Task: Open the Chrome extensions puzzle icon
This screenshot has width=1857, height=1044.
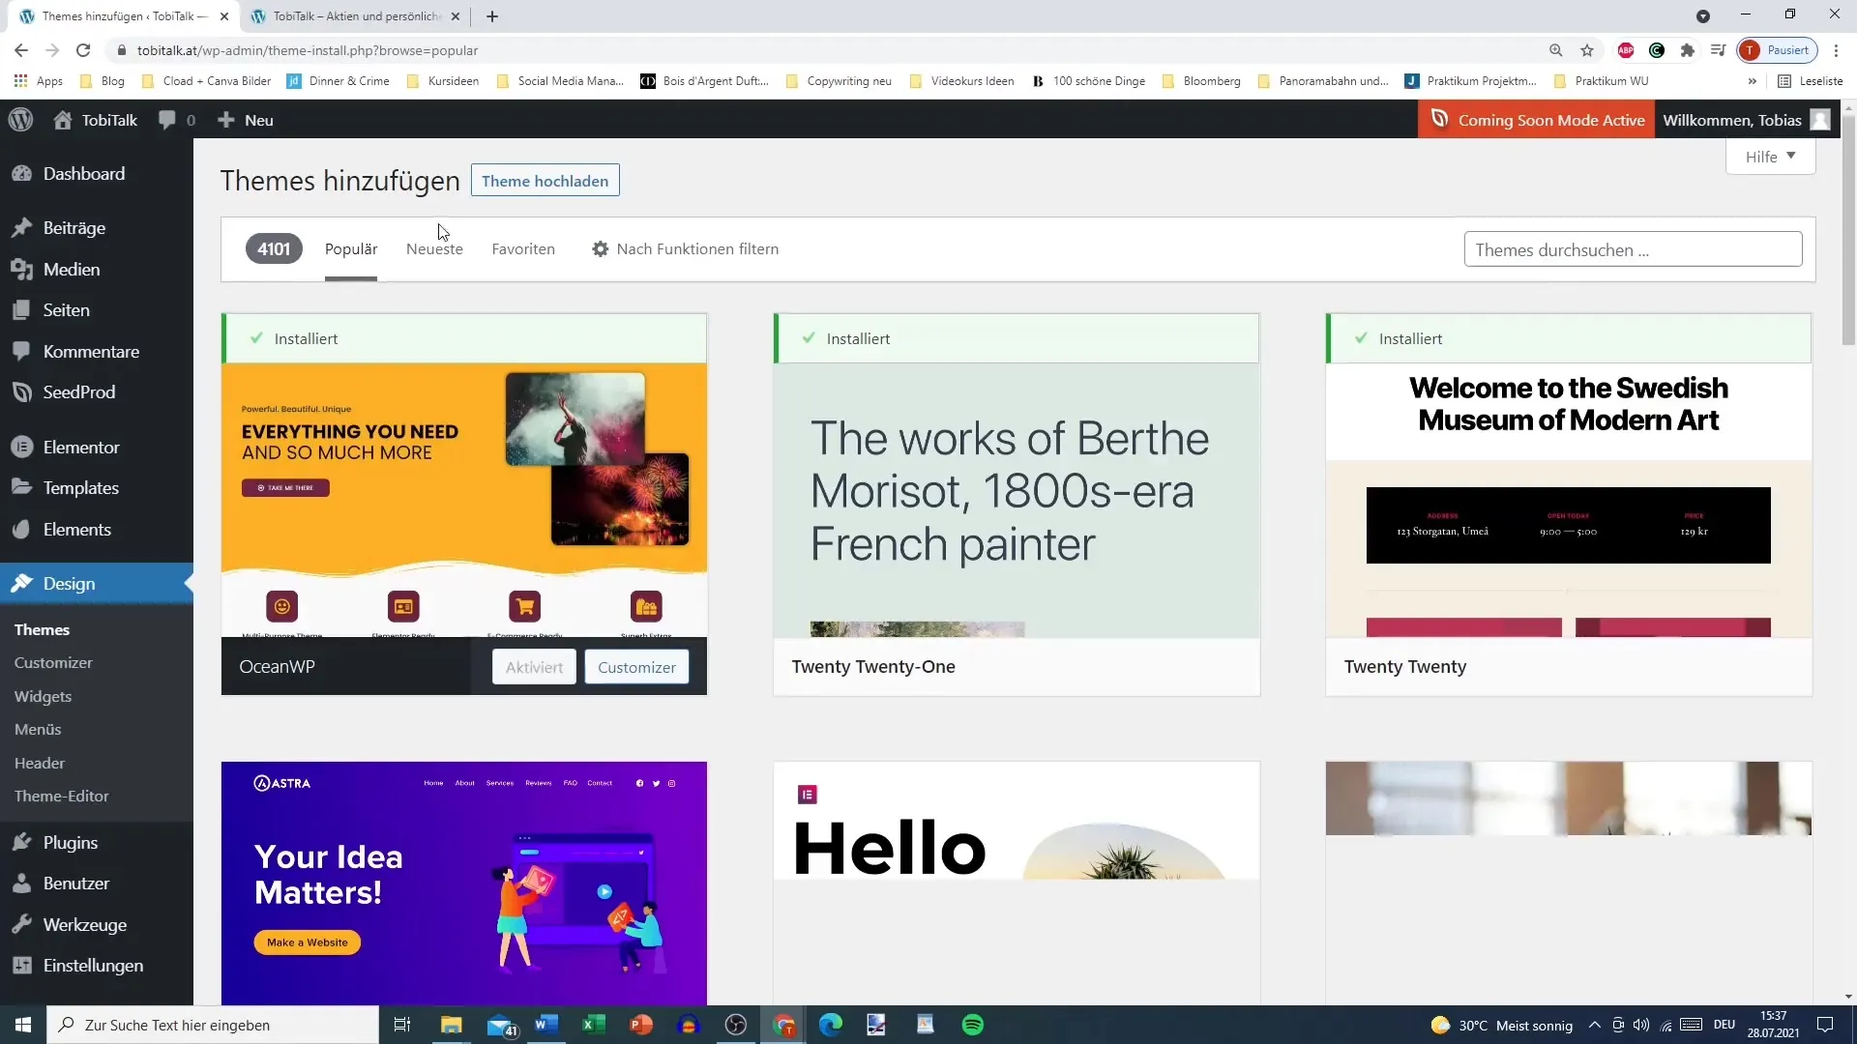Action: pyautogui.click(x=1687, y=50)
